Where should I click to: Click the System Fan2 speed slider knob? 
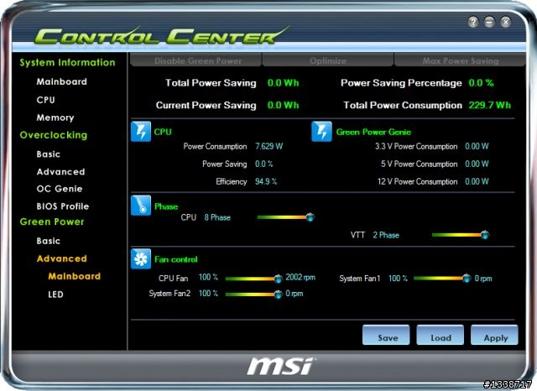[x=278, y=294]
